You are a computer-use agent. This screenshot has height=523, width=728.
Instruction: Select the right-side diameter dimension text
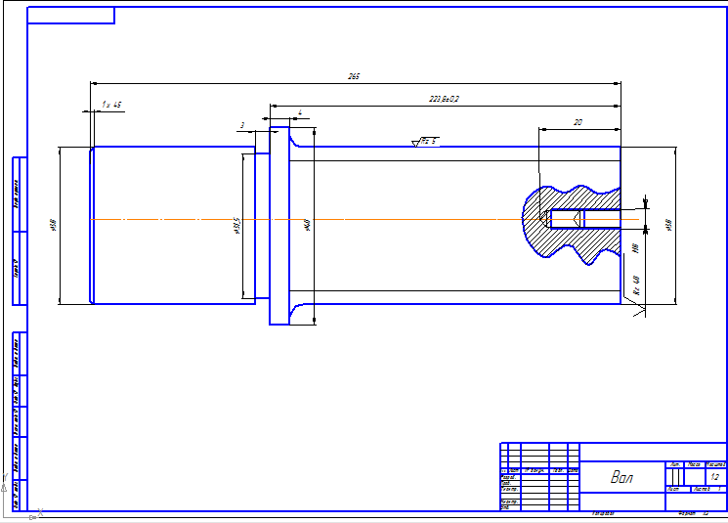click(x=668, y=225)
